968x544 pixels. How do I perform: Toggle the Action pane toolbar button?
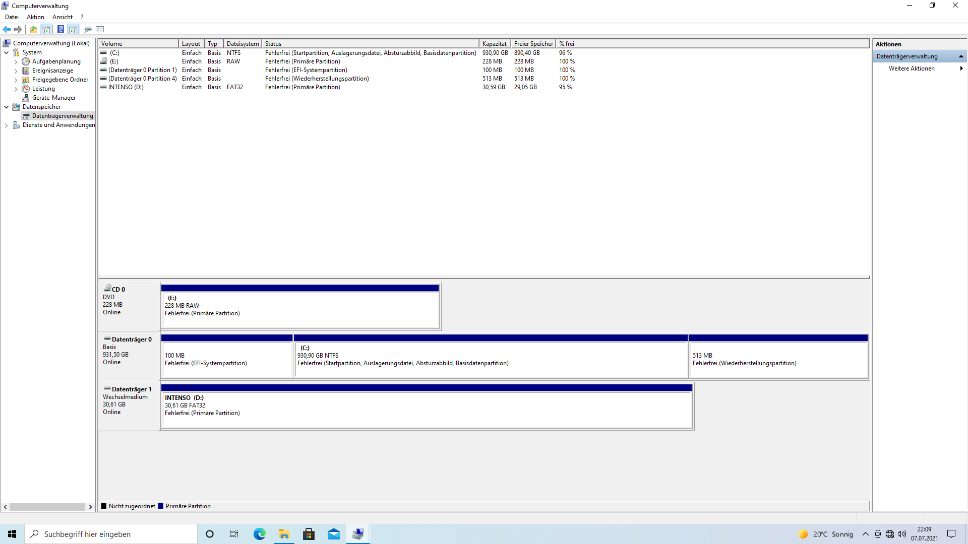pos(73,29)
